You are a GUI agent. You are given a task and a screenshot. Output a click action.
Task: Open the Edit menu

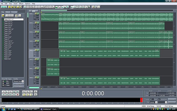[x=6, y=4]
